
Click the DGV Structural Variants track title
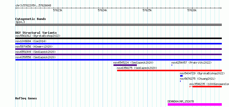(x=36, y=33)
